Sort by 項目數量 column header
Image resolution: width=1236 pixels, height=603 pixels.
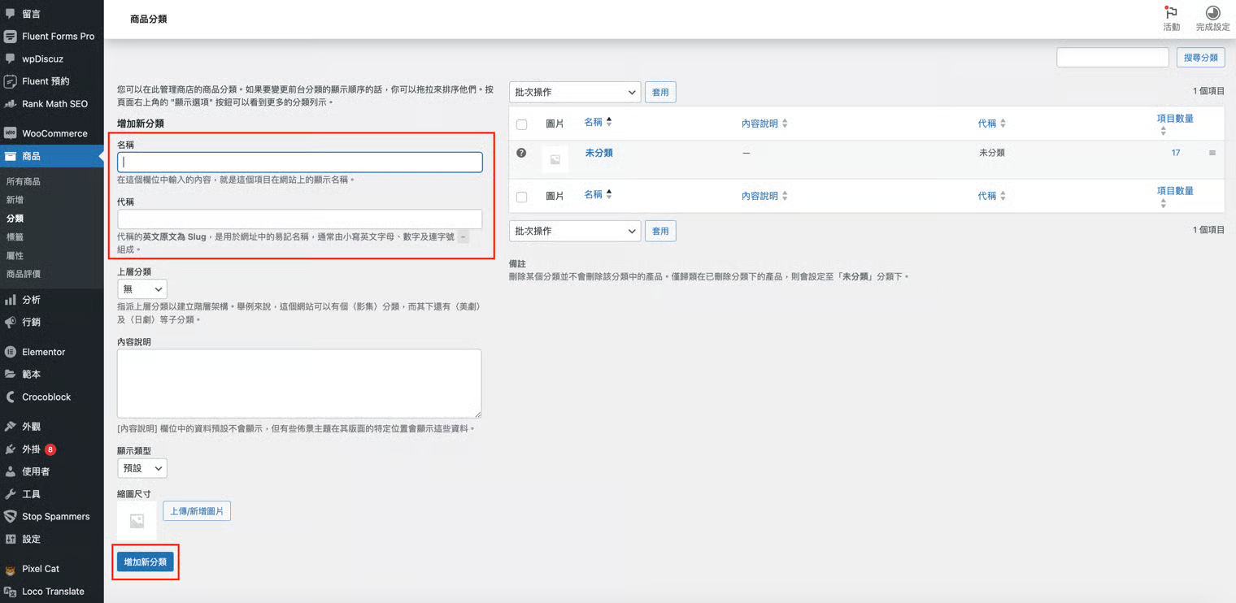[x=1175, y=119]
